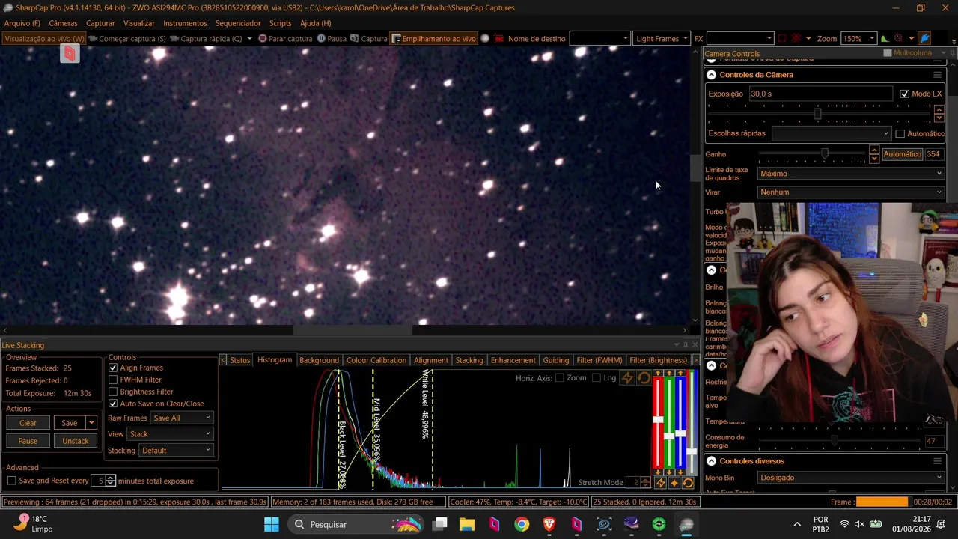Screen dimensions: 958x539
Task: Open the Raw Frames Save All dropdown
Action: pyautogui.click(x=182, y=418)
